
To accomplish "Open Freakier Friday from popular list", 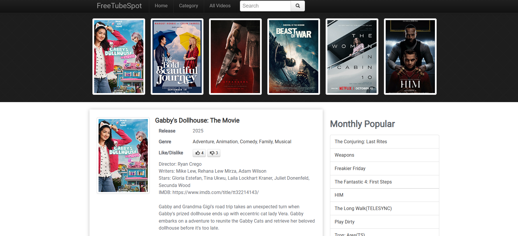I will tap(350, 168).
